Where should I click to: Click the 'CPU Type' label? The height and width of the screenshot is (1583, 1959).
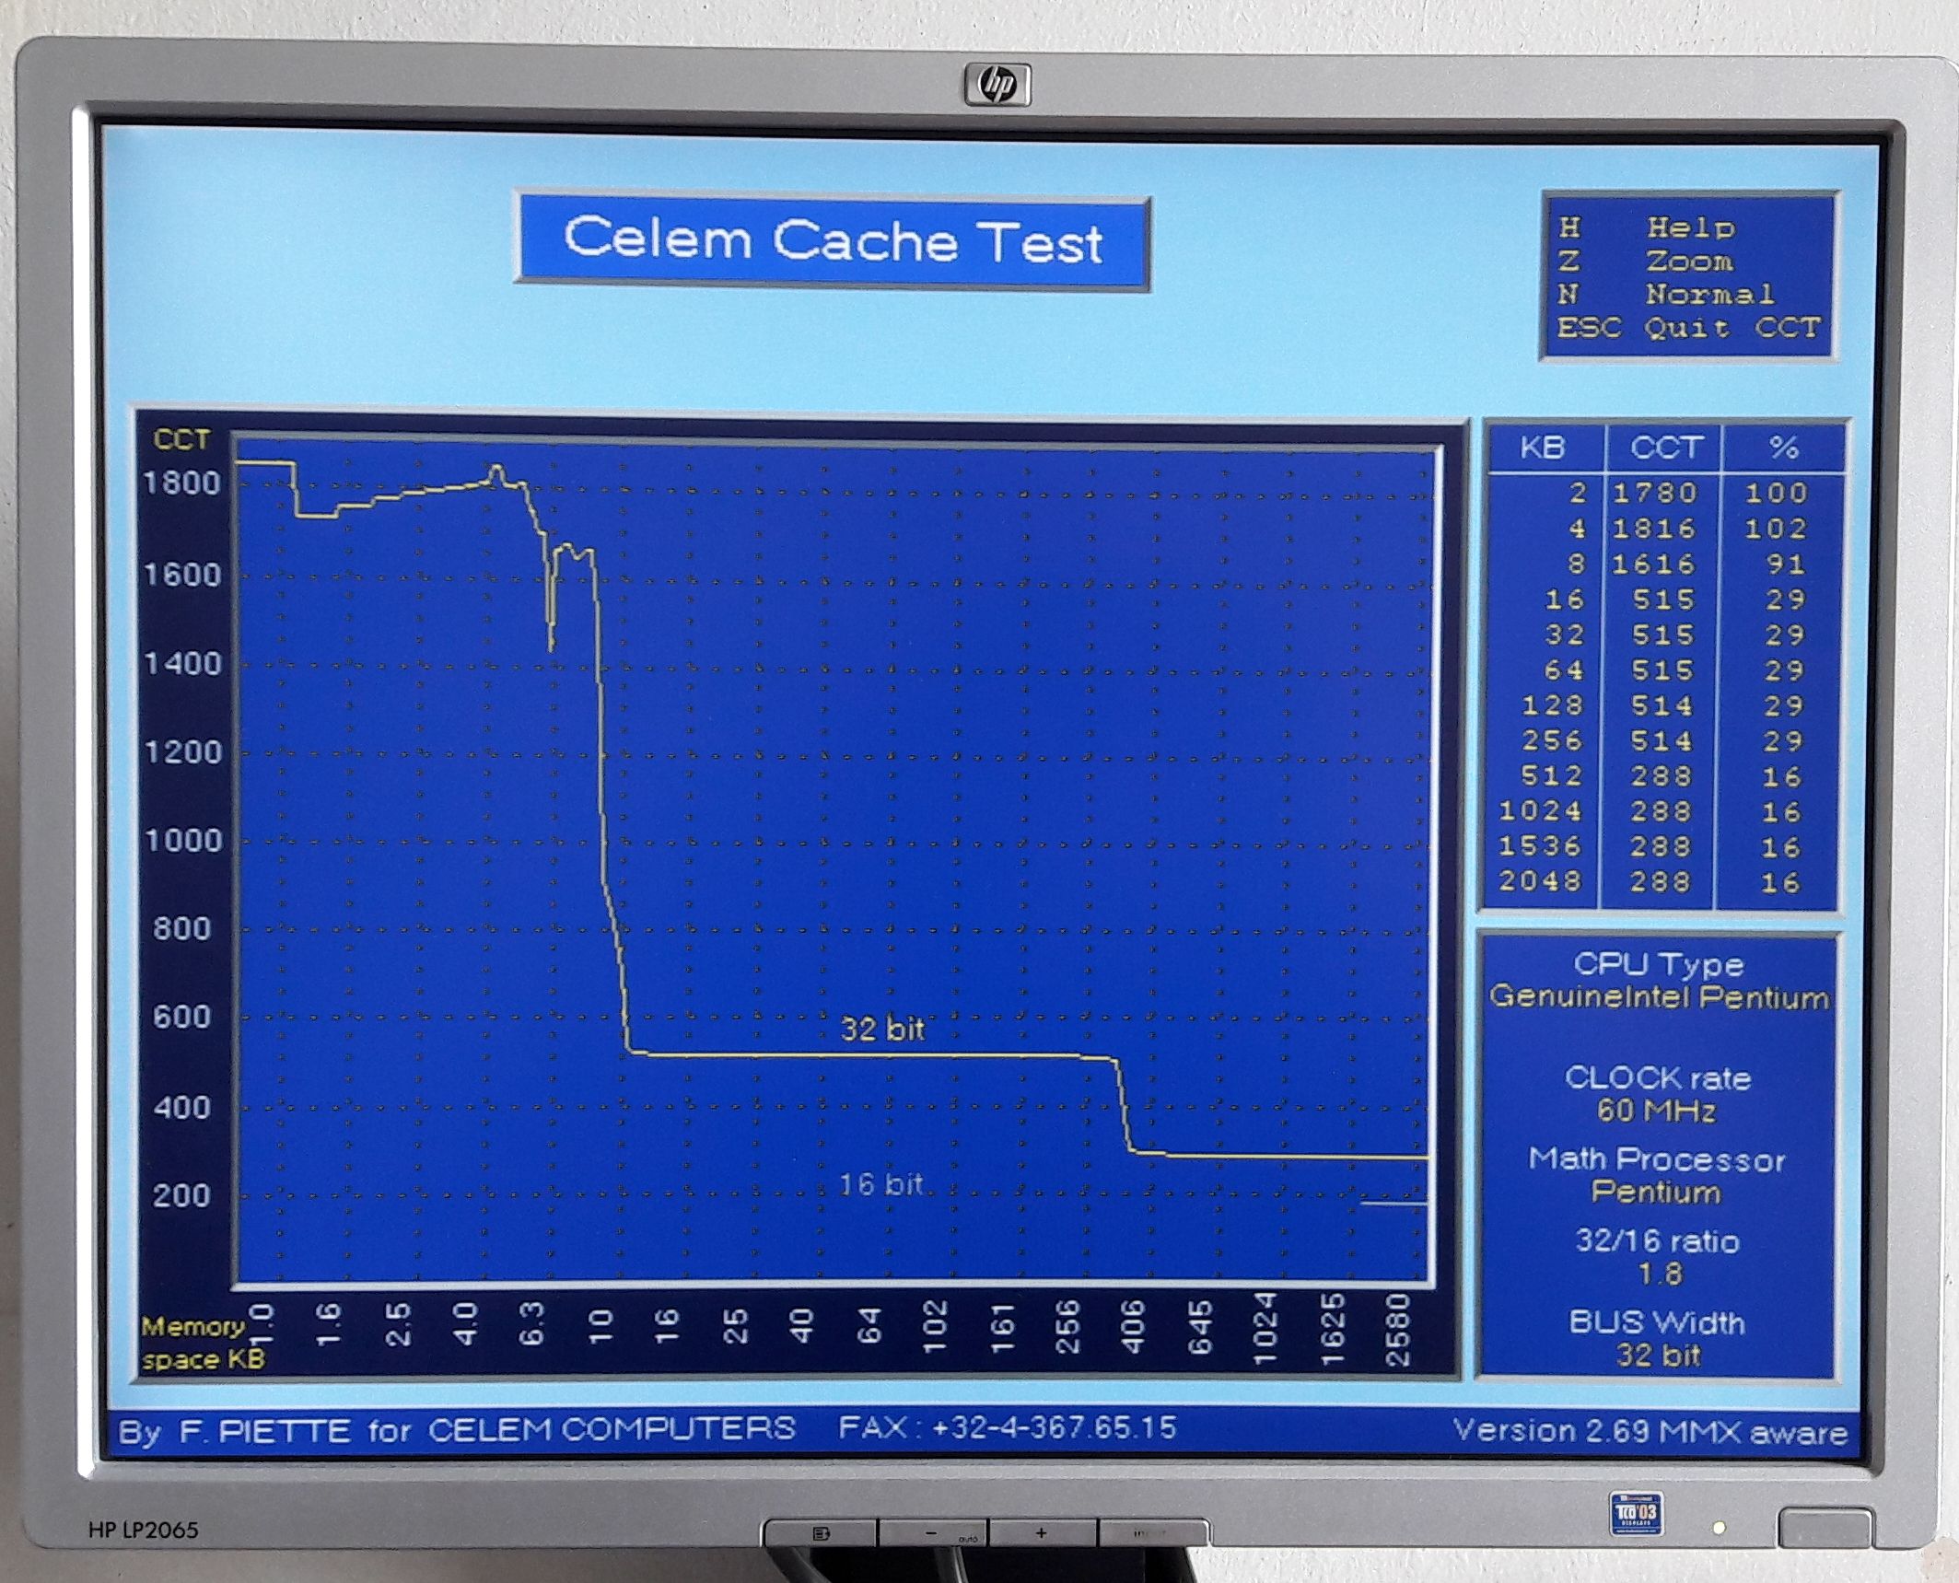pos(1659,964)
